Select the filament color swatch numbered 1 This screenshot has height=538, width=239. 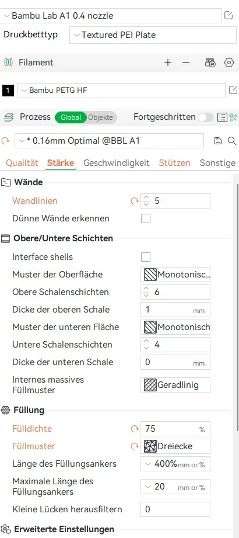8,91
